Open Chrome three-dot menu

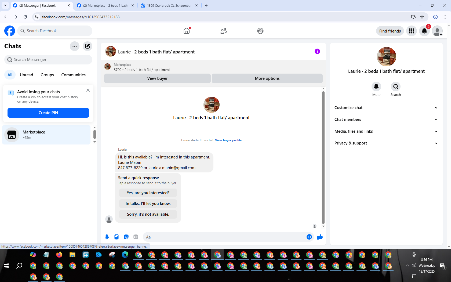click(445, 17)
